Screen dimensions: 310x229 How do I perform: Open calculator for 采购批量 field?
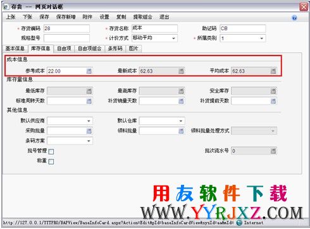tap(89, 131)
